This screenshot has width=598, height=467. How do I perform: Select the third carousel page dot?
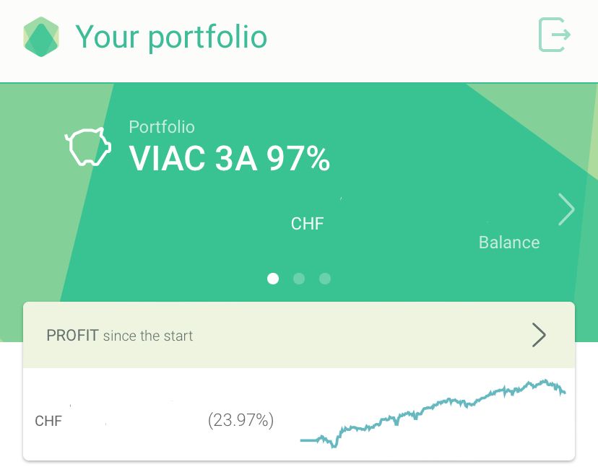(325, 279)
